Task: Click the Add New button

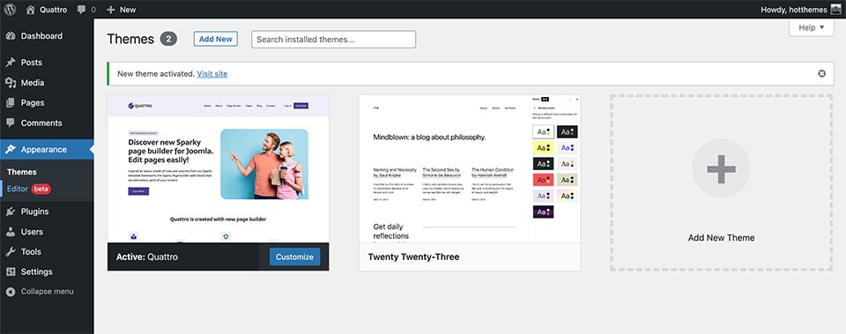Action: coord(216,39)
